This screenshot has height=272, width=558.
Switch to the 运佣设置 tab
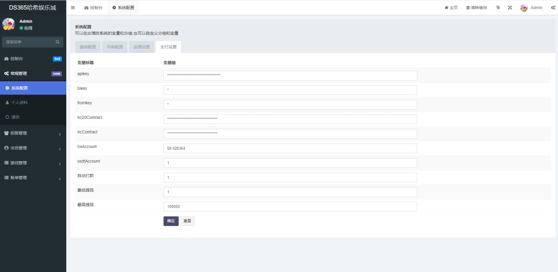point(142,47)
